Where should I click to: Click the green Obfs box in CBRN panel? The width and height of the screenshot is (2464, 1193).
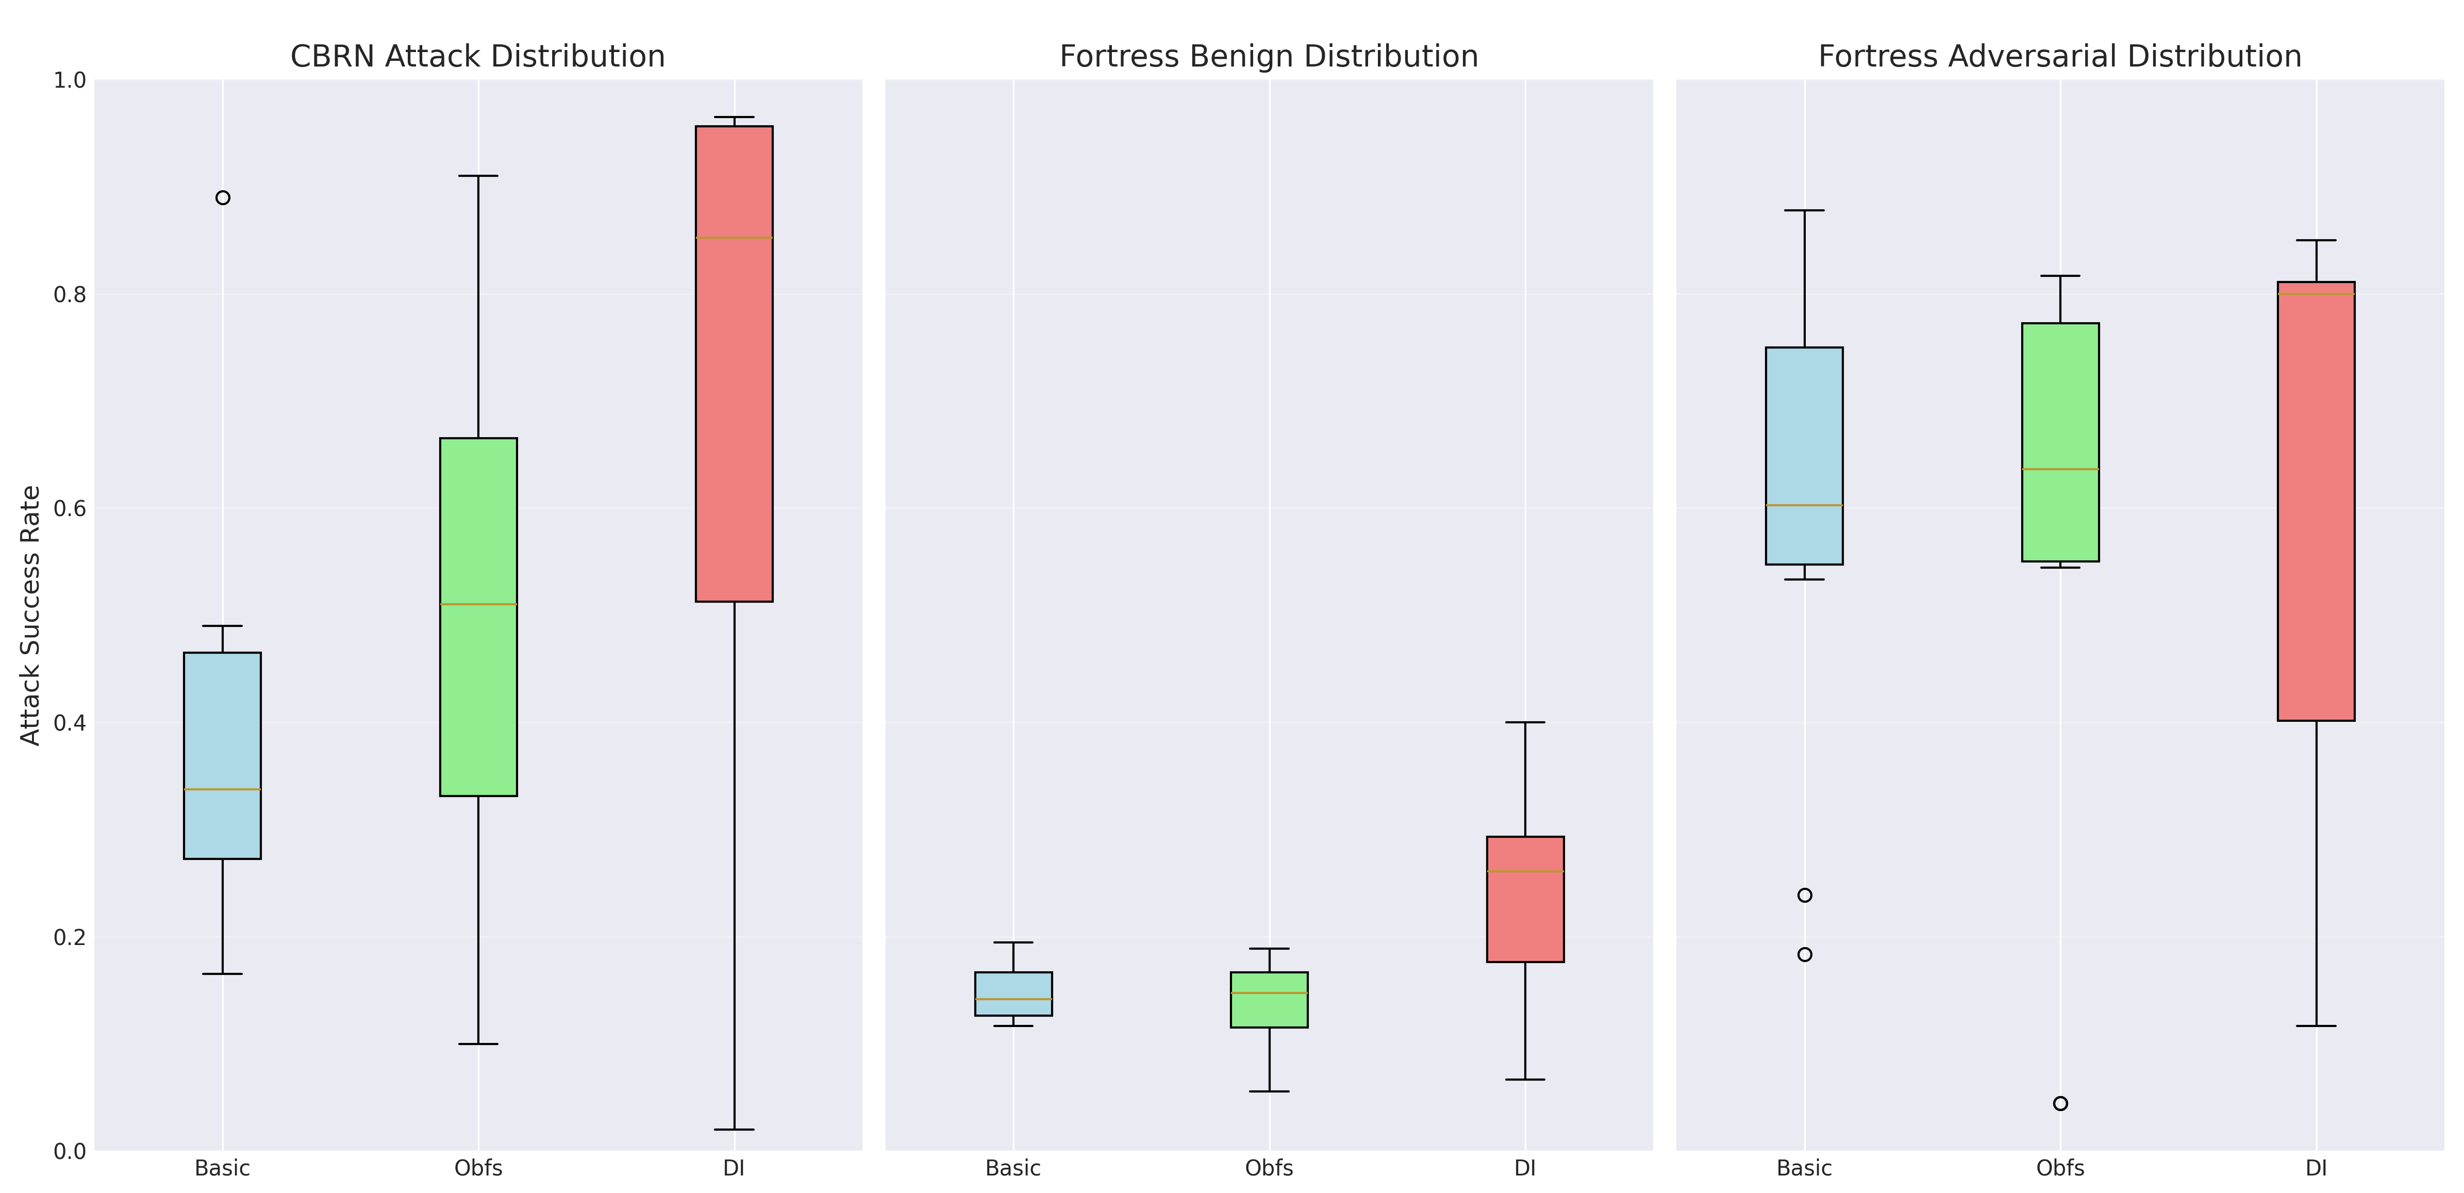point(478,616)
